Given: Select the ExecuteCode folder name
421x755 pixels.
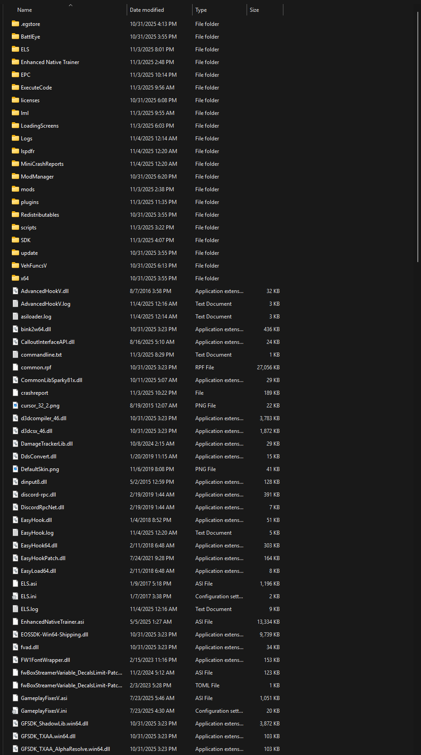Looking at the screenshot, I should point(36,88).
